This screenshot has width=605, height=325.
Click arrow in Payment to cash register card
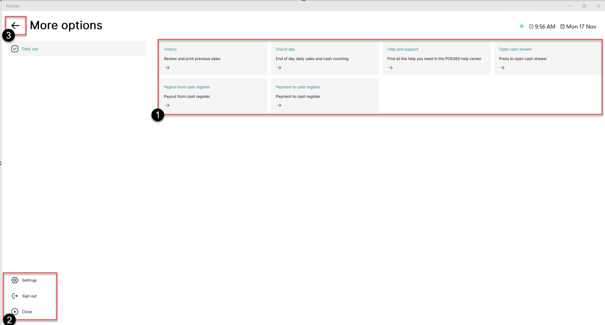click(279, 105)
